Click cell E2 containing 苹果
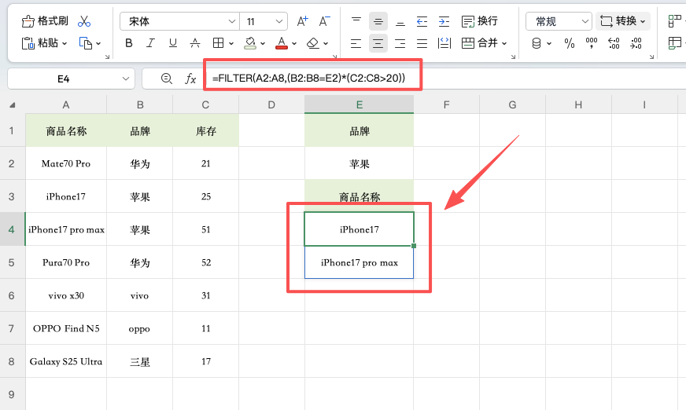The height and width of the screenshot is (410, 686). pyautogui.click(x=359, y=164)
